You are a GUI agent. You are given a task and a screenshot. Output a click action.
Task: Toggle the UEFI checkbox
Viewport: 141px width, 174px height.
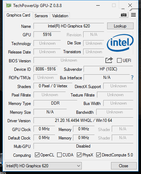[119, 60]
